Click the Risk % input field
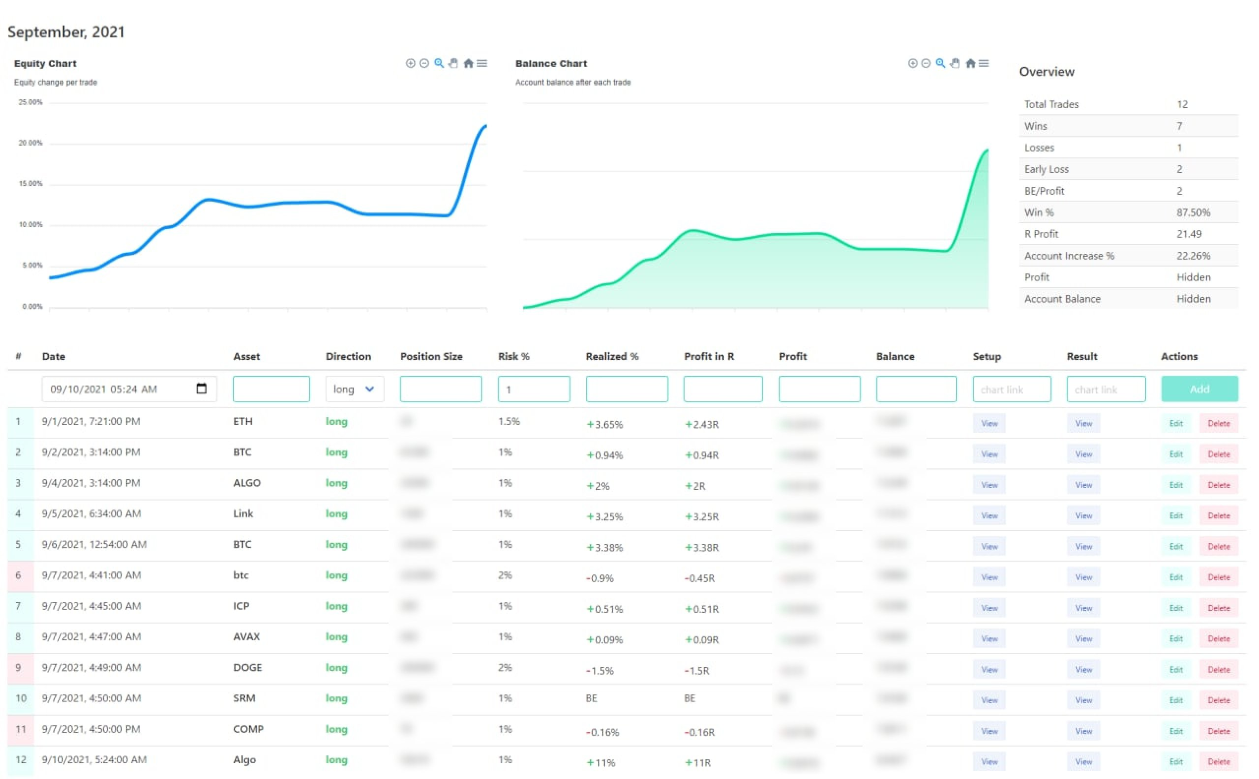The height and width of the screenshot is (779, 1259). (534, 389)
